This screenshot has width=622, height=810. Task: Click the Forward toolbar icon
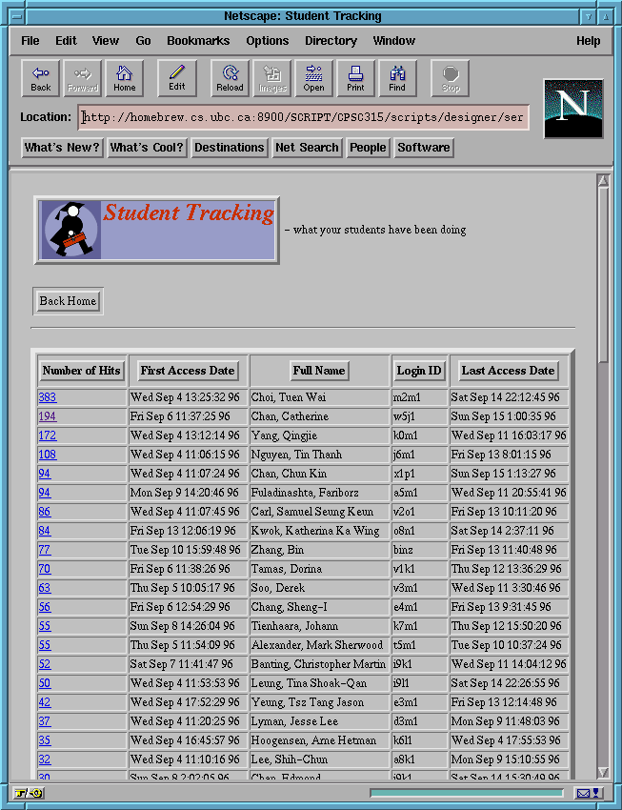82,78
